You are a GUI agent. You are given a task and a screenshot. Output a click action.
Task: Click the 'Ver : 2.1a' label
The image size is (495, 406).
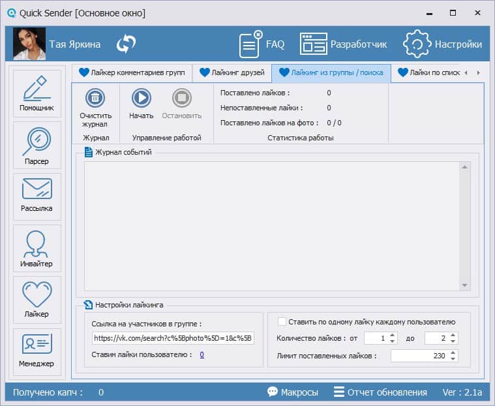point(462,392)
